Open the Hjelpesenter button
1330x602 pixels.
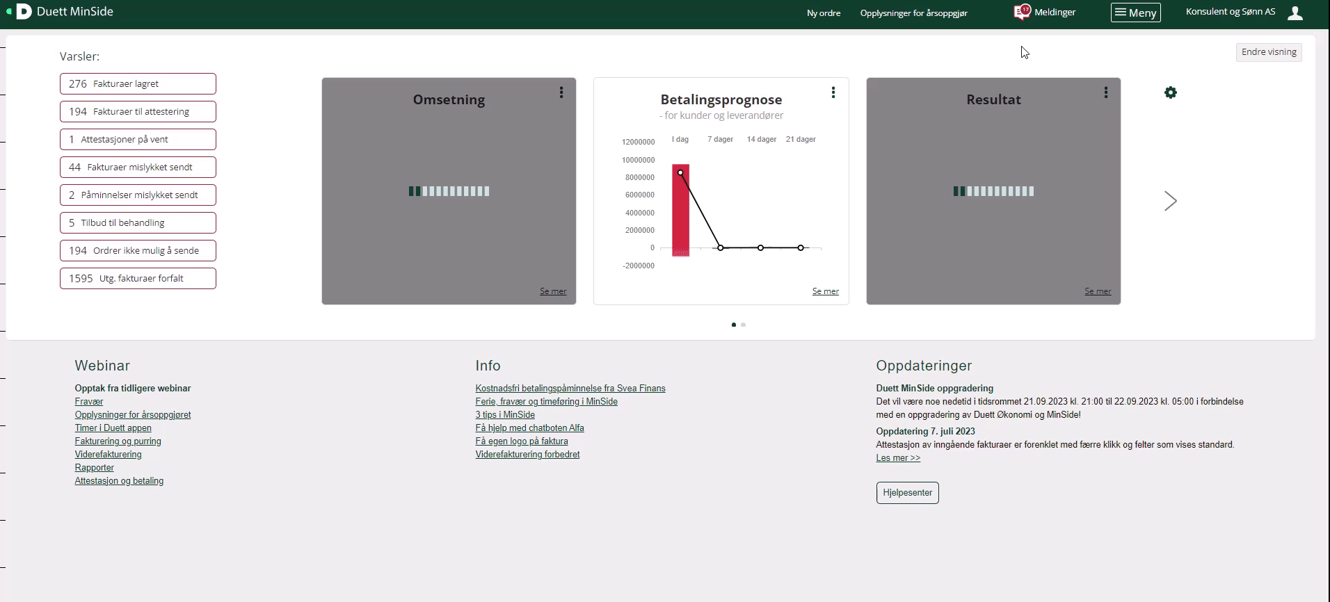(907, 493)
